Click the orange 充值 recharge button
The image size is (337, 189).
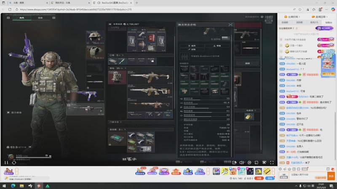point(259,178)
